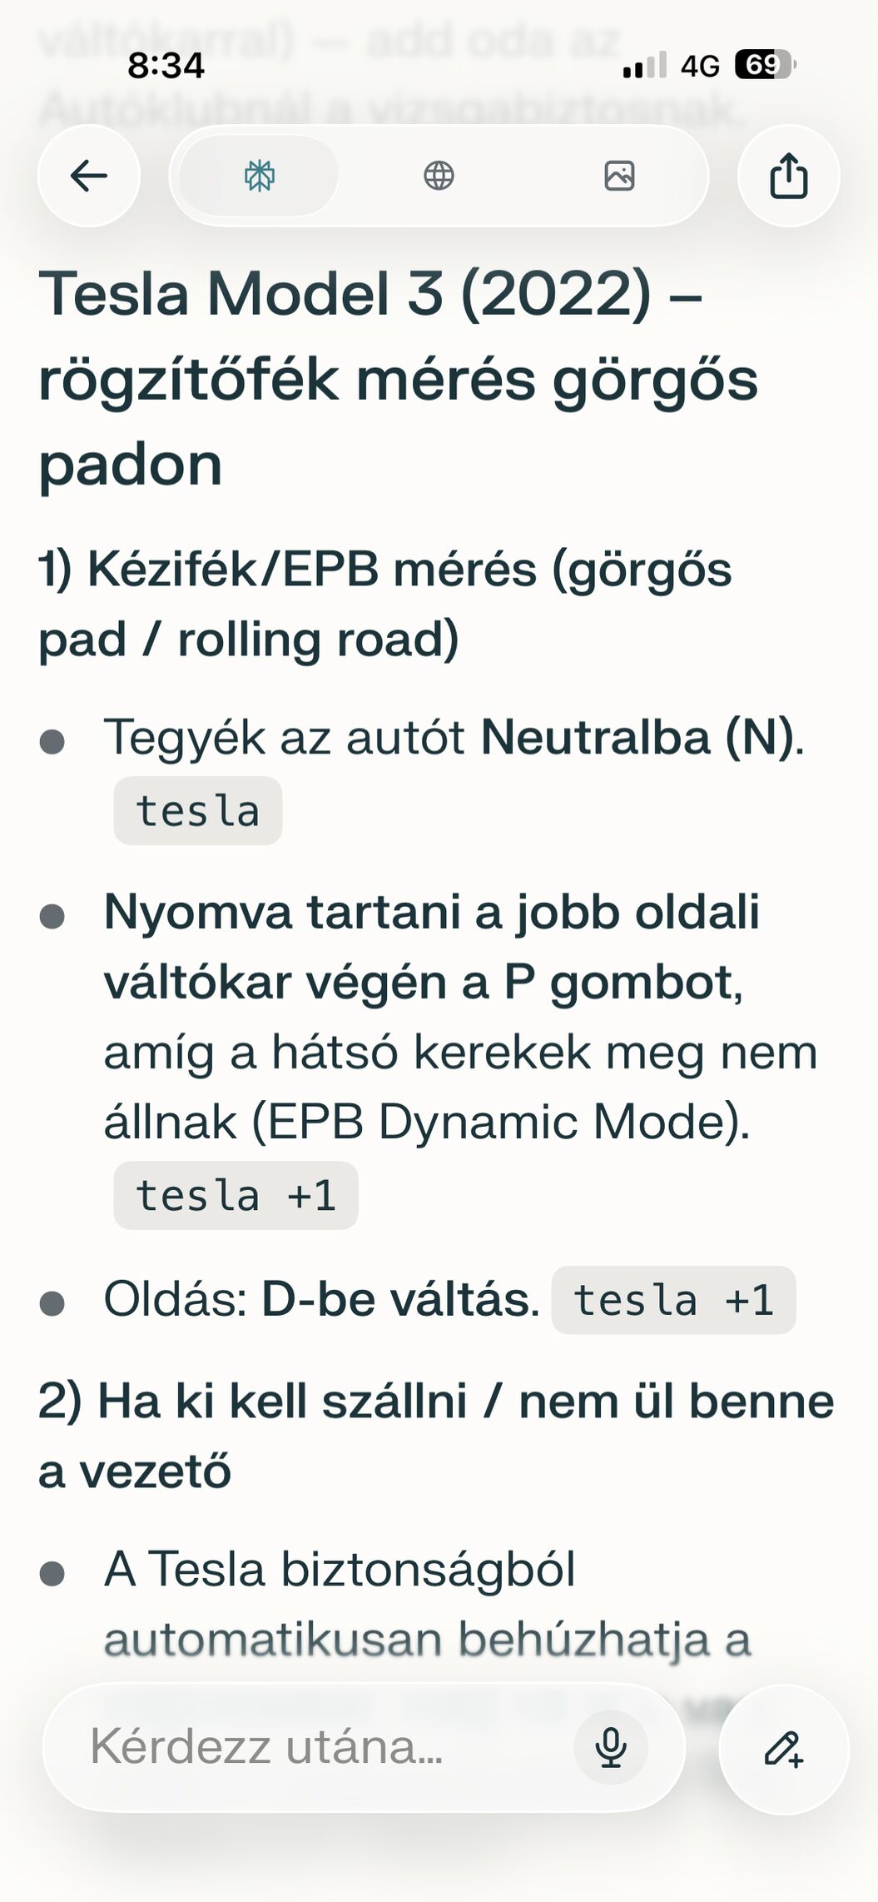Select the Perplexity answer tab icon
Viewport: 878px width, 1902px height.
260,176
